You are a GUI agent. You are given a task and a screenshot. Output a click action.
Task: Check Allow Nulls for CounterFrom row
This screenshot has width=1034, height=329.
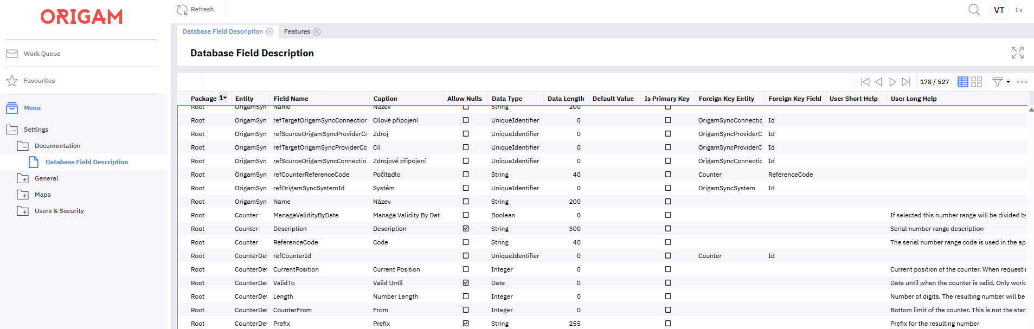[466, 310]
